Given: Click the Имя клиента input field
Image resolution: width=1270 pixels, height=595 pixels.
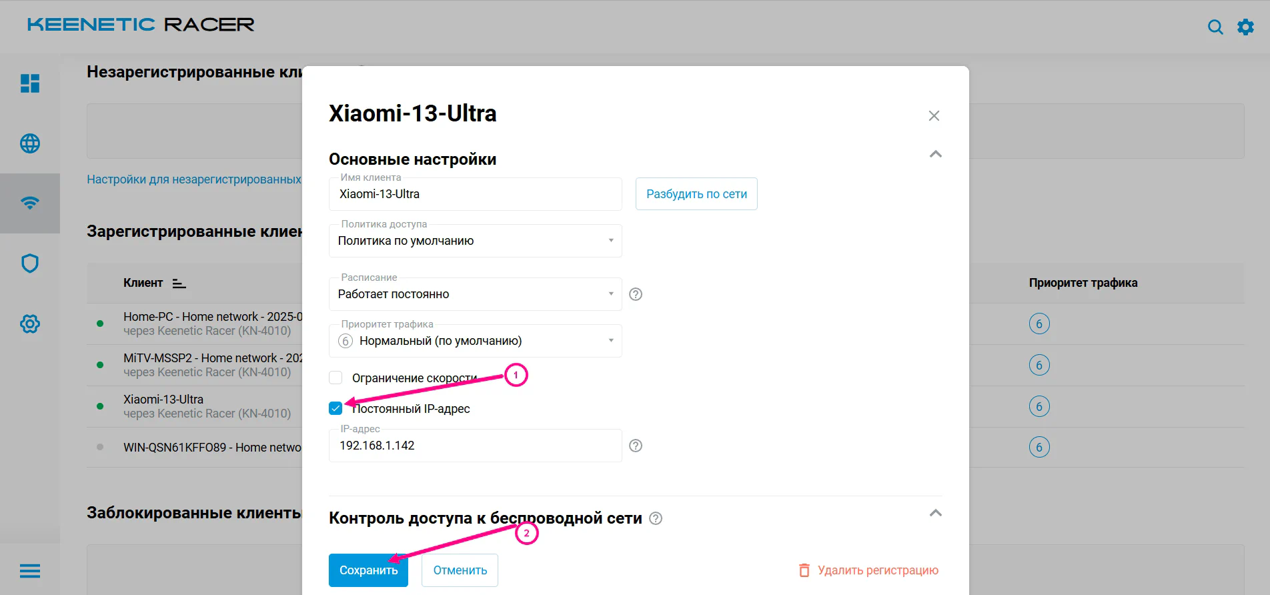Looking at the screenshot, I should click(x=476, y=194).
